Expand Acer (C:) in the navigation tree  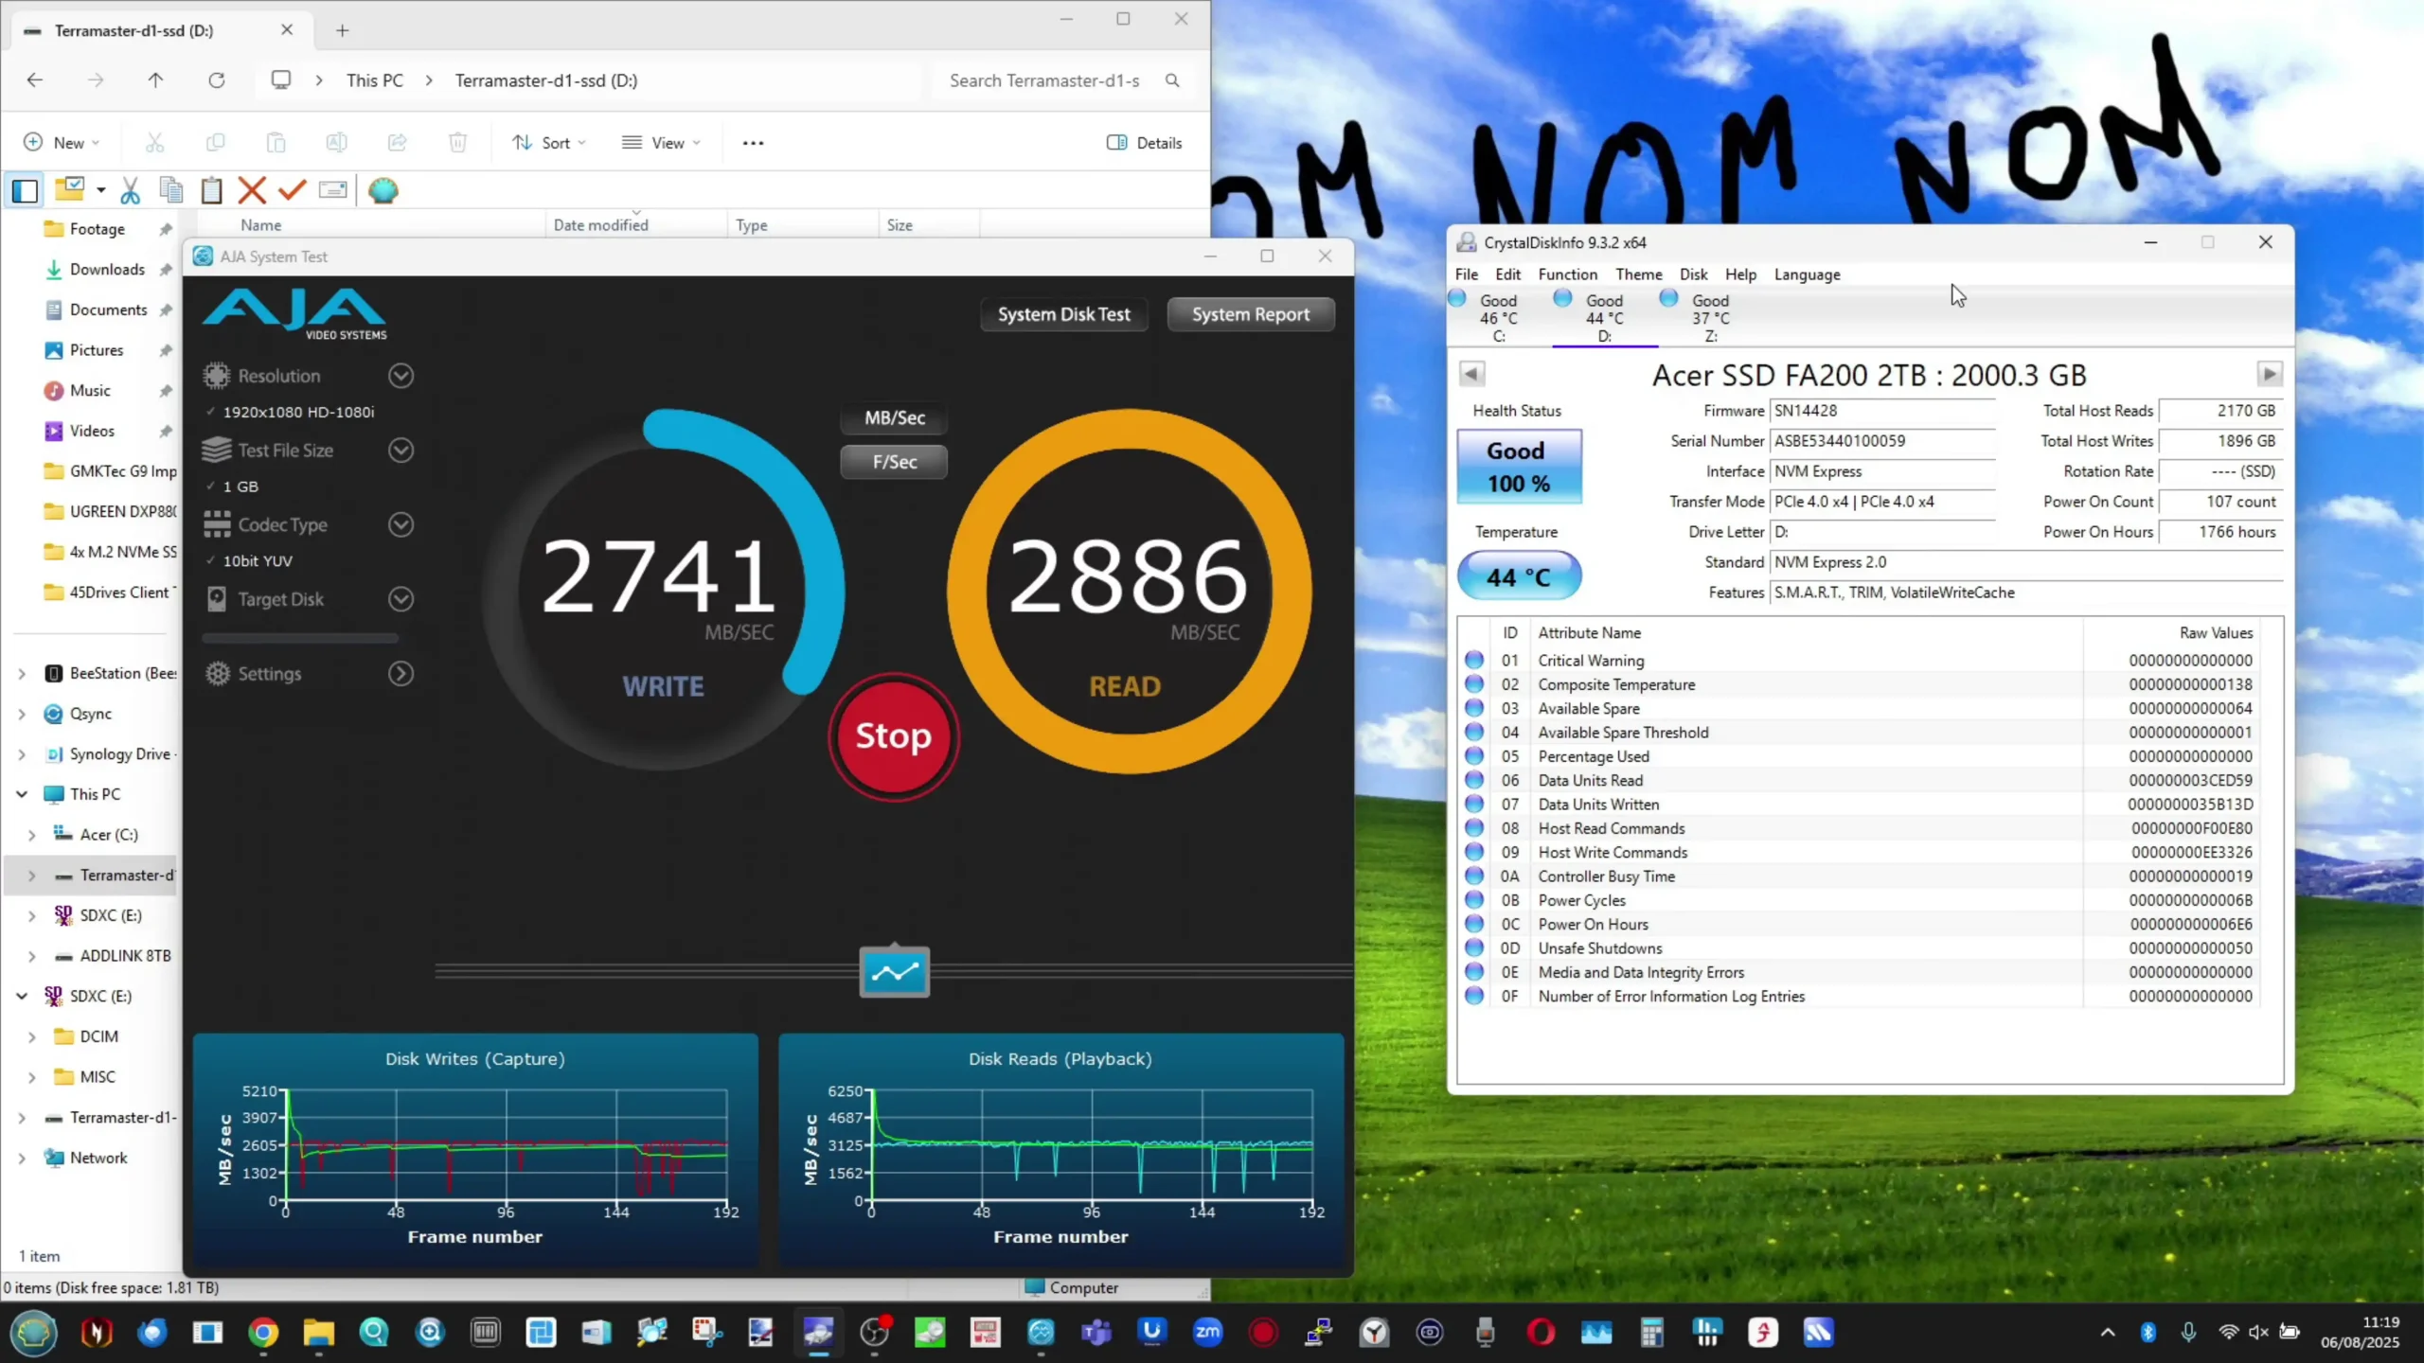coord(32,835)
